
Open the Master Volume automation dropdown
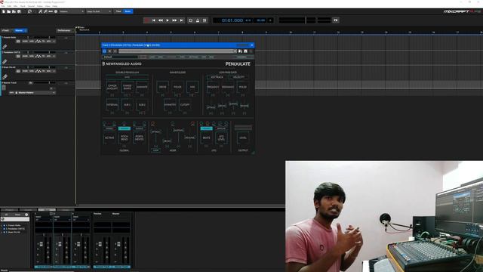(x=32, y=92)
